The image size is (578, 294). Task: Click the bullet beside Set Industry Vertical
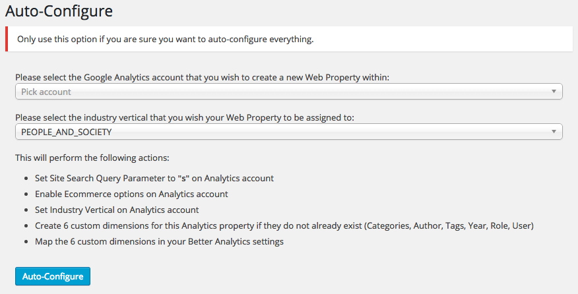[26, 210]
